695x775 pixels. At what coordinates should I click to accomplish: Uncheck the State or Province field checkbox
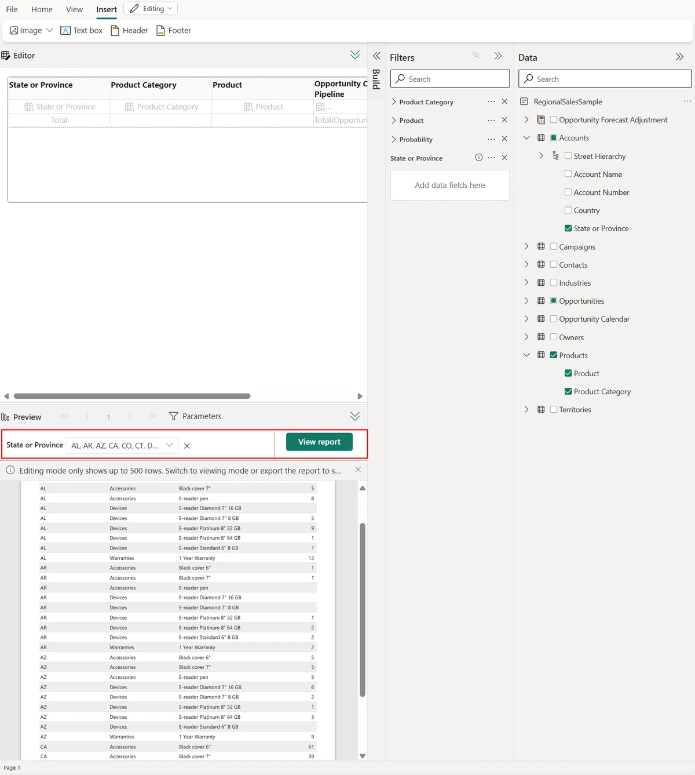(x=568, y=228)
